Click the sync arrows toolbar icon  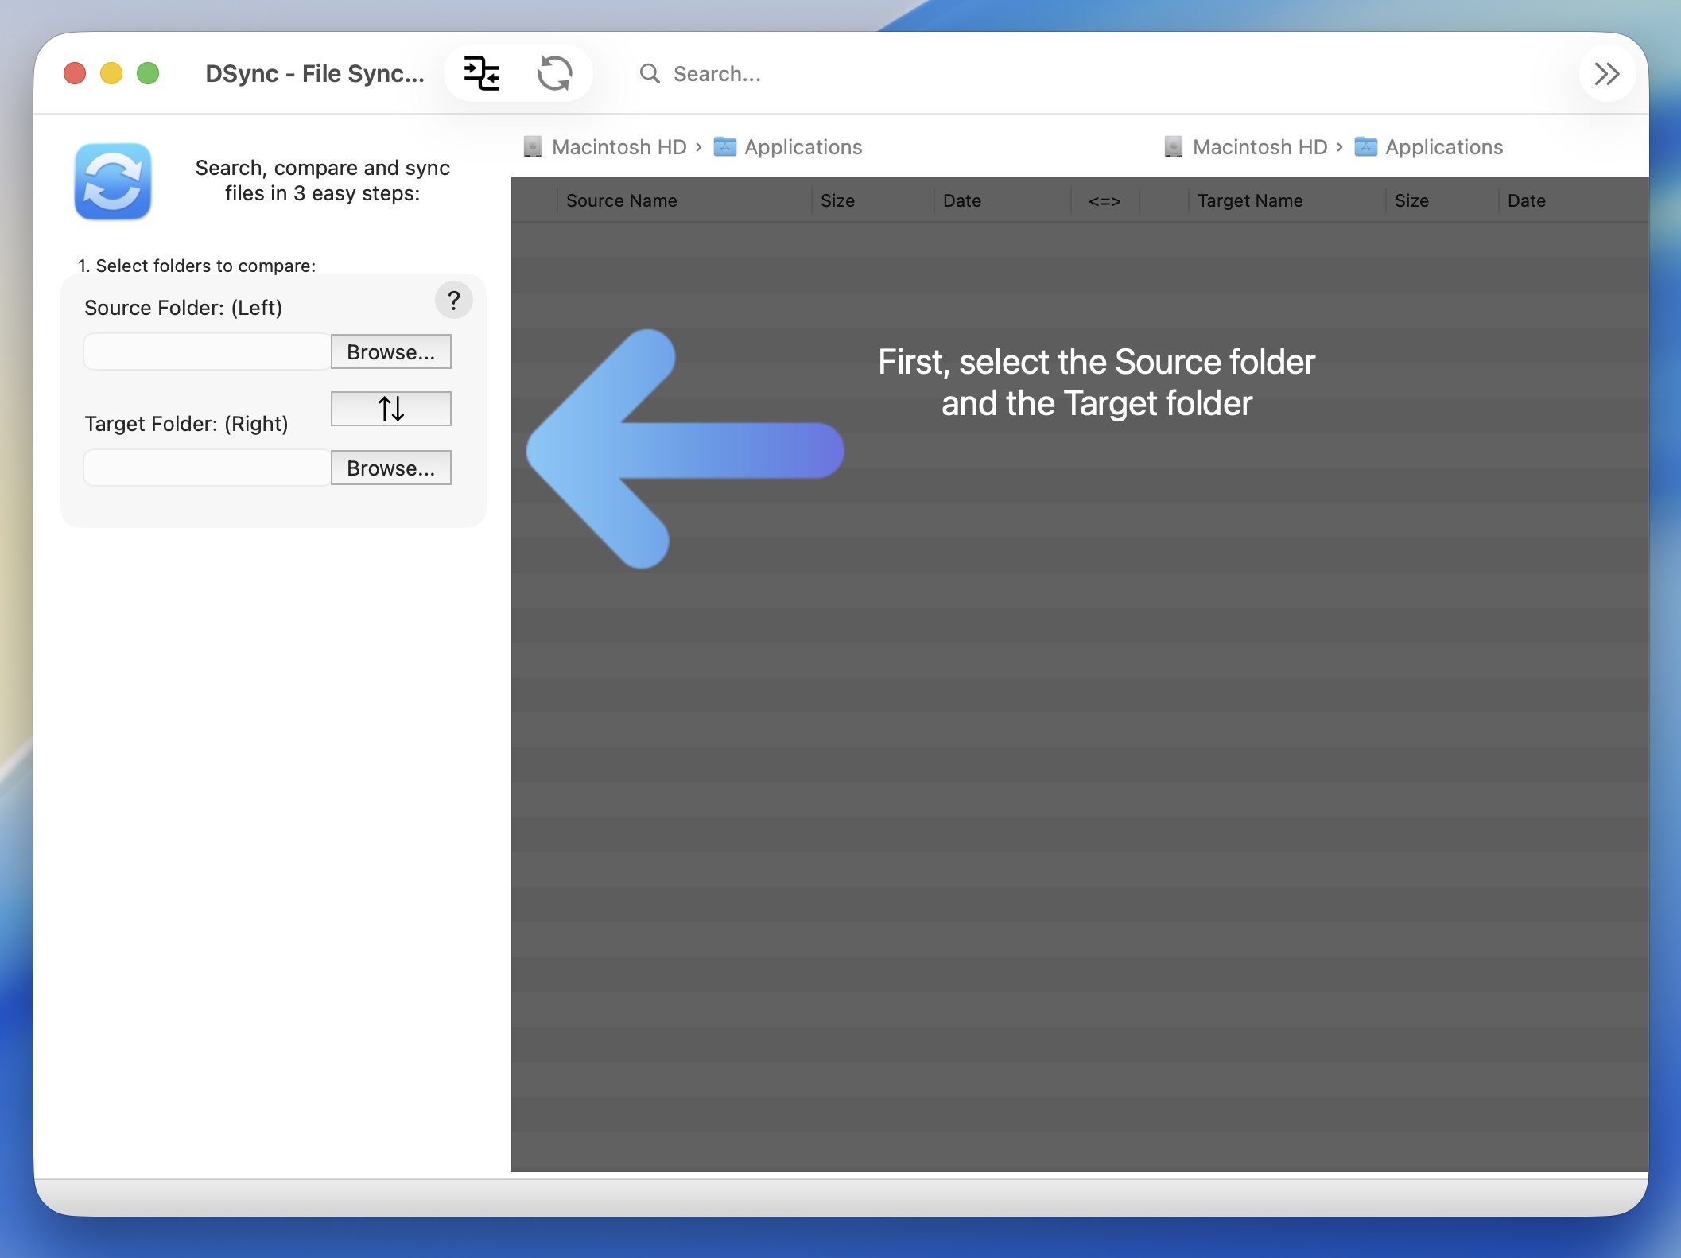coord(554,74)
